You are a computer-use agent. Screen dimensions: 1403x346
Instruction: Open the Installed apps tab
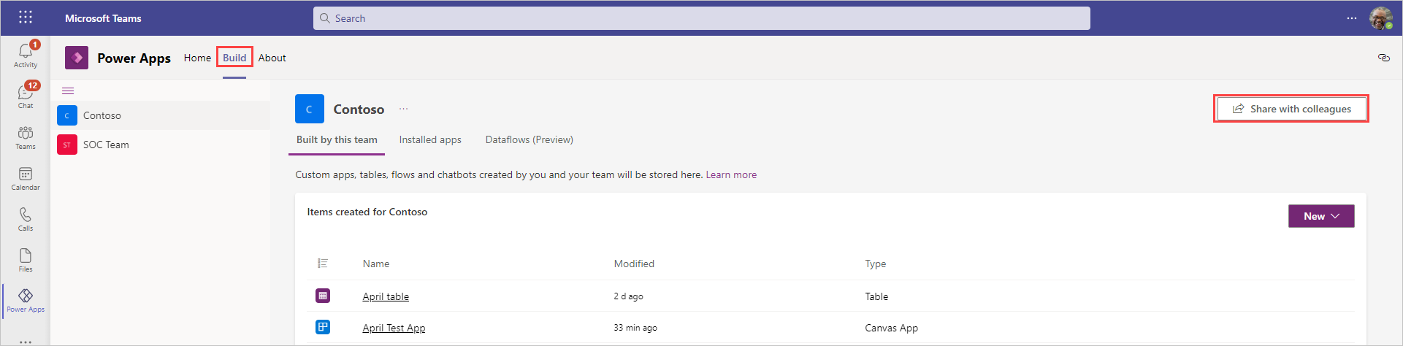(x=430, y=140)
